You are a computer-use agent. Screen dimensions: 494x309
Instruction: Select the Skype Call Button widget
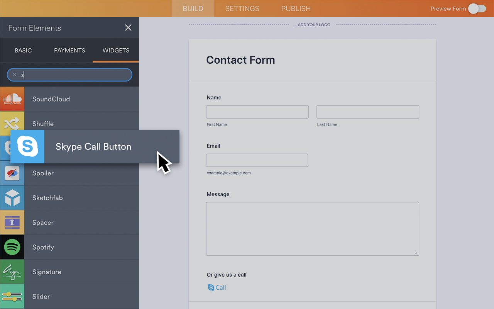pos(95,146)
